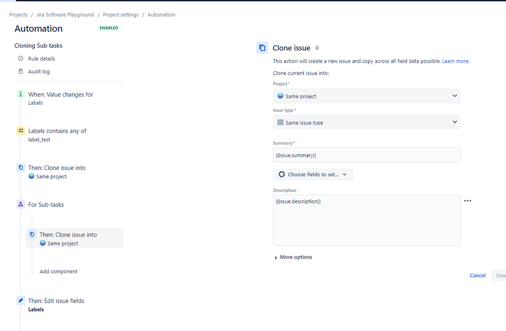Cancel the Clone issue edits
This screenshot has height=331, width=506.
pyautogui.click(x=477, y=275)
